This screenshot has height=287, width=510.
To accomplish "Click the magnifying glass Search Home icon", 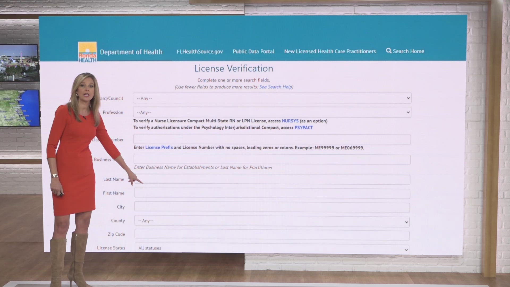I will tap(389, 51).
